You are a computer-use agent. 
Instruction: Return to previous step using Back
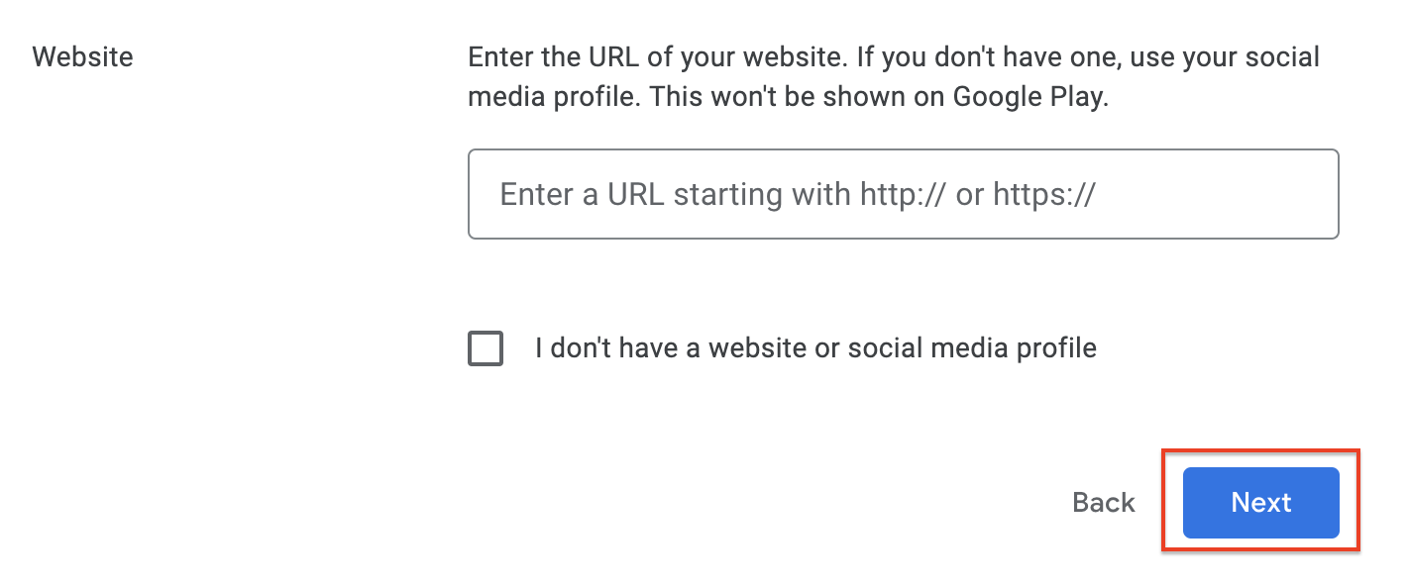click(x=1103, y=503)
